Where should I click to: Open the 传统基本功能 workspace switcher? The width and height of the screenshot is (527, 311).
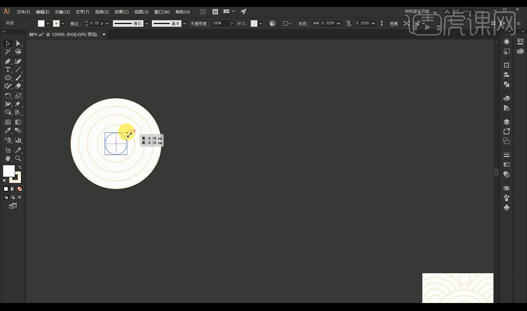(x=422, y=11)
